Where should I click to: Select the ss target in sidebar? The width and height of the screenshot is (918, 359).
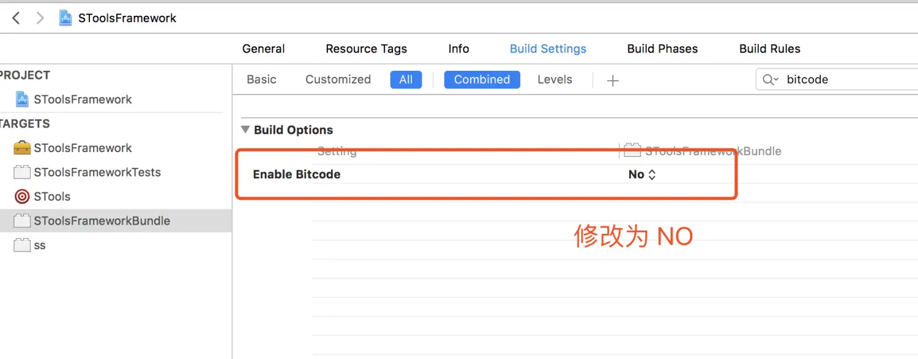coord(40,245)
